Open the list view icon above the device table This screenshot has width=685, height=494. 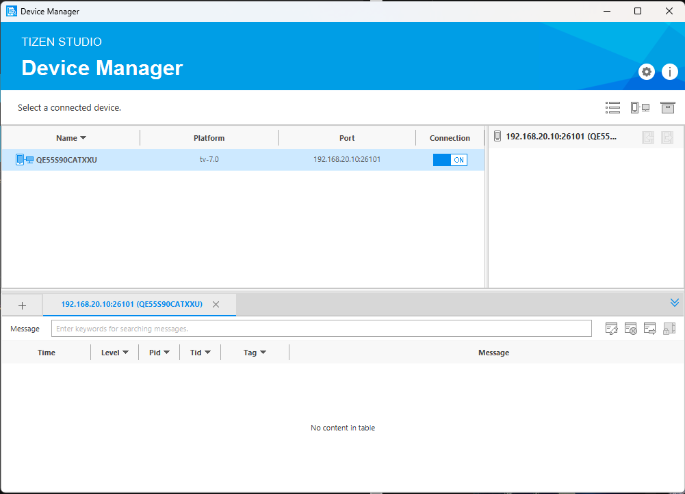coord(612,107)
